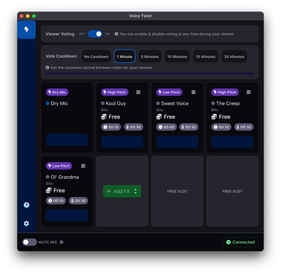Click Sweet Voice 00:30 cooldown badge
This screenshot has height=274, width=281.
pyautogui.click(x=189, y=127)
